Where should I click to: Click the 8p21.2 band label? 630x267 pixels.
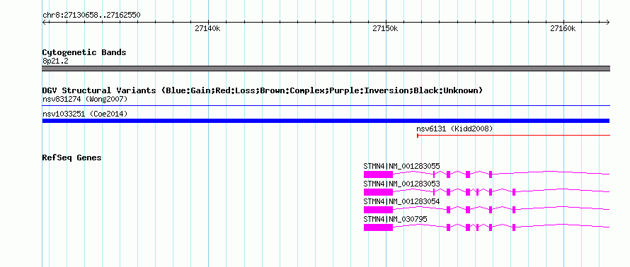(x=55, y=61)
